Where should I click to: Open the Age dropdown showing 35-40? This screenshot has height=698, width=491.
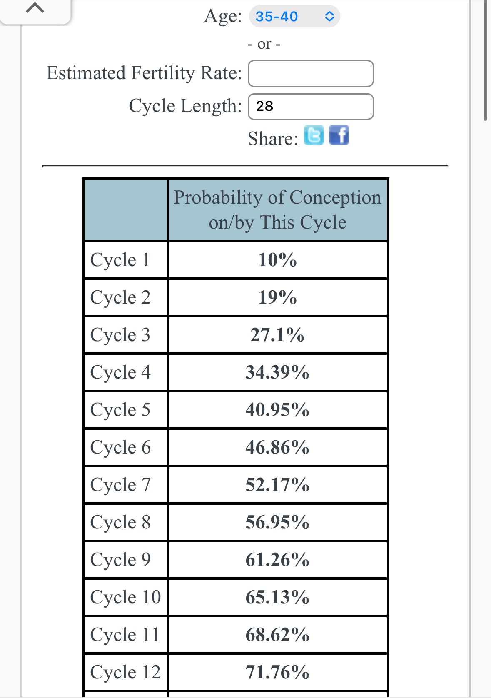click(294, 17)
